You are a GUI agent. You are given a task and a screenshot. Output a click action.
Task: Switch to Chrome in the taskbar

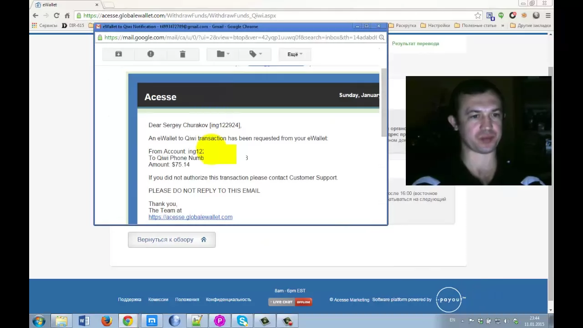pos(129,321)
